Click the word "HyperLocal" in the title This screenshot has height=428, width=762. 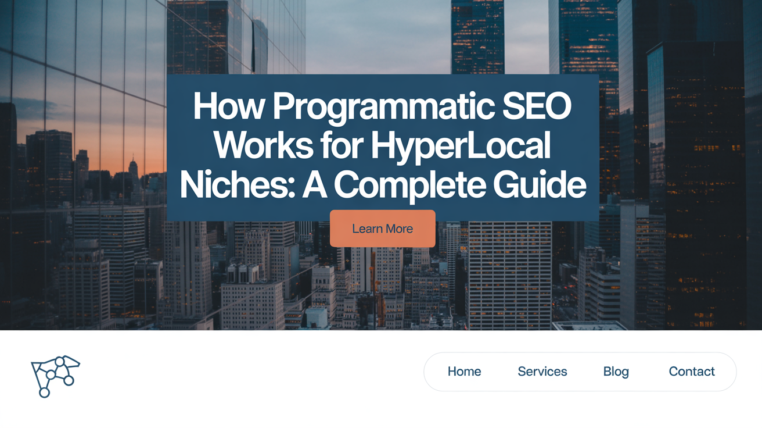tap(460, 145)
